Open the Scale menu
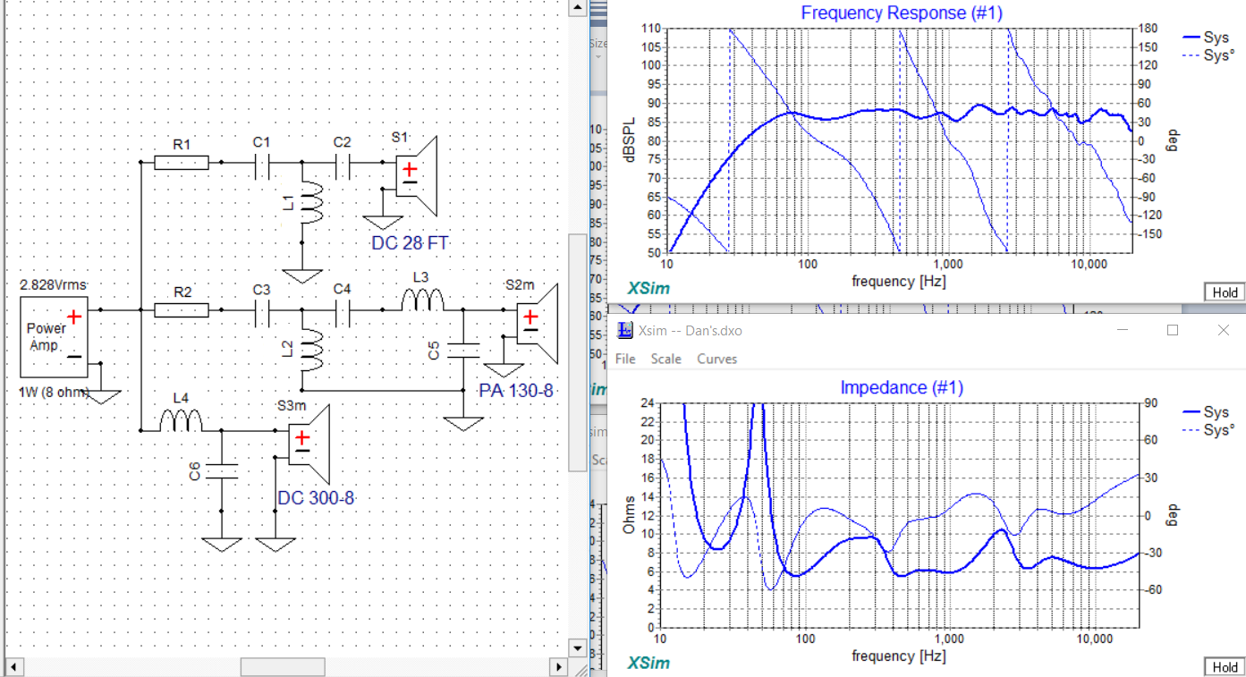The width and height of the screenshot is (1246, 677). coord(665,359)
